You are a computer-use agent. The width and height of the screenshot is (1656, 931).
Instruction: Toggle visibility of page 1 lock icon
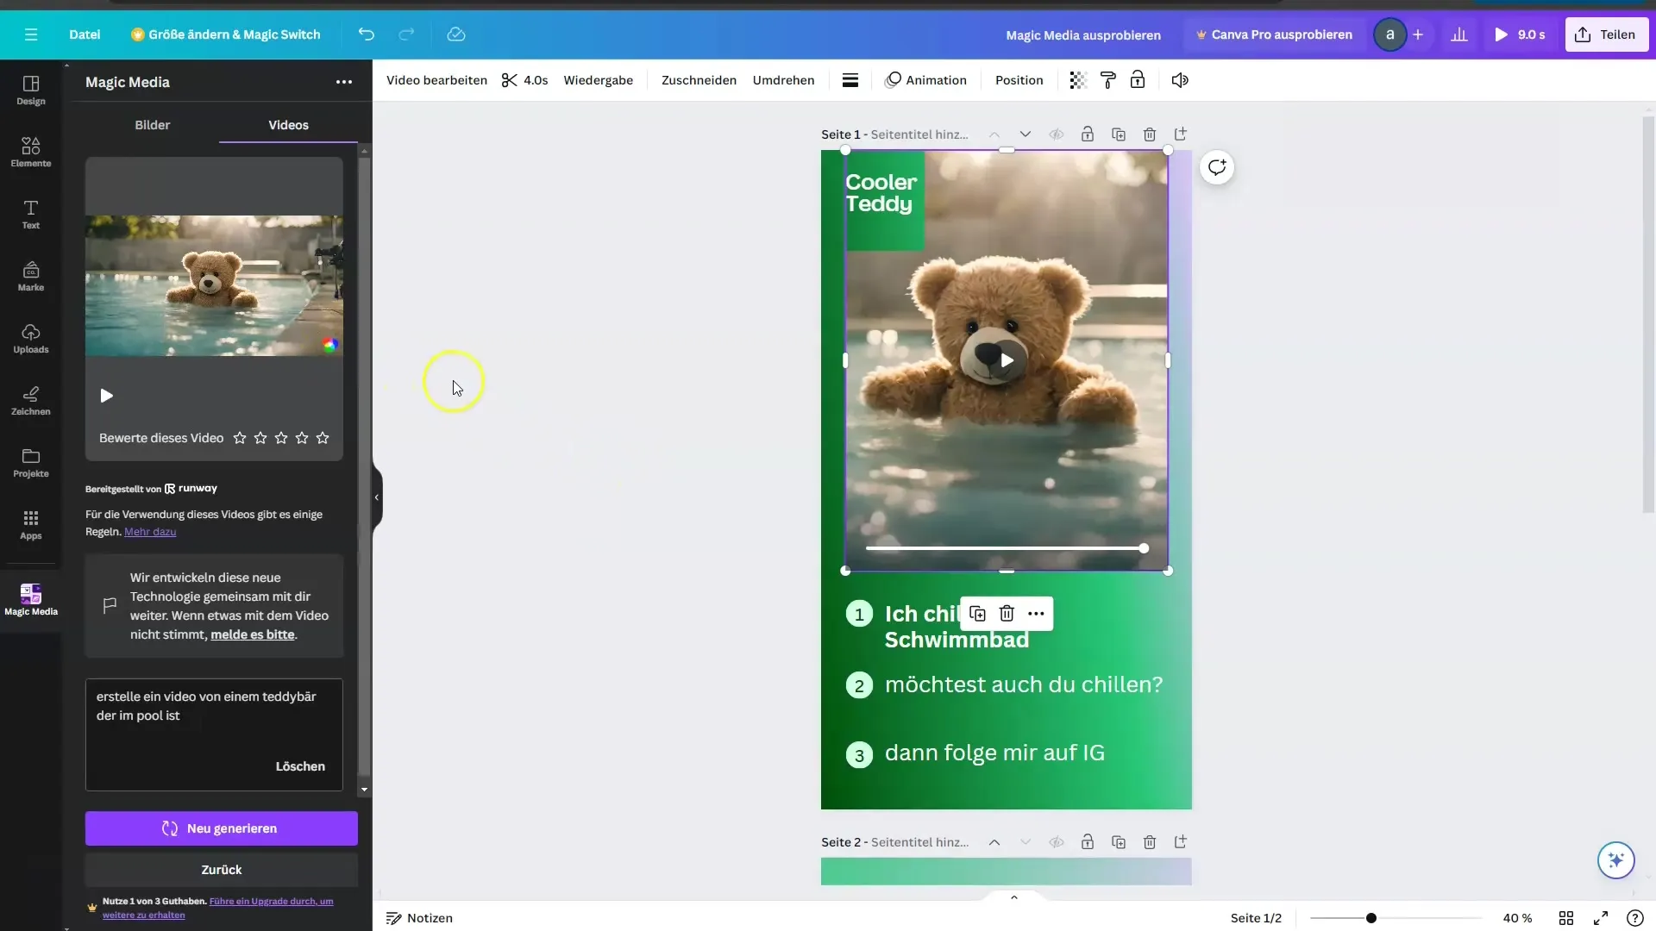[1086, 134]
